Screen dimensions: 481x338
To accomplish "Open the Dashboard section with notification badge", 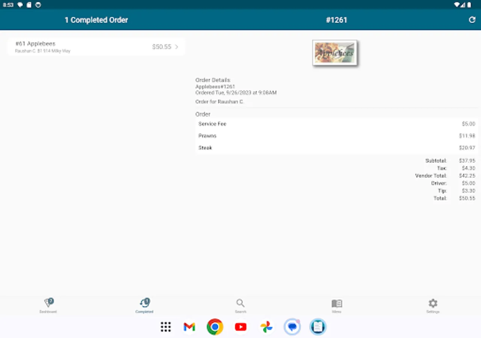I will [x=48, y=304].
